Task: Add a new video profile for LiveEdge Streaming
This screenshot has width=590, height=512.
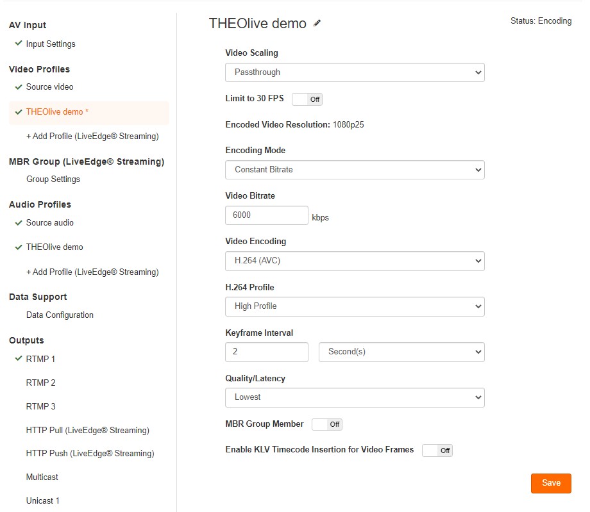Action: pos(92,136)
